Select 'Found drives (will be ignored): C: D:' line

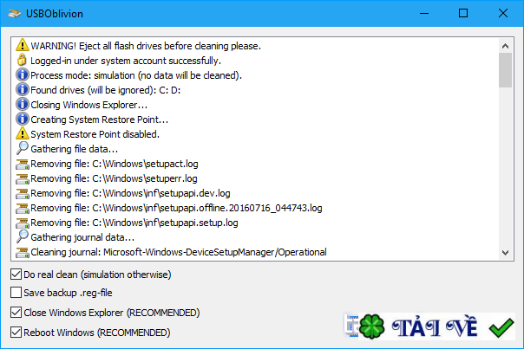pyautogui.click(x=106, y=90)
